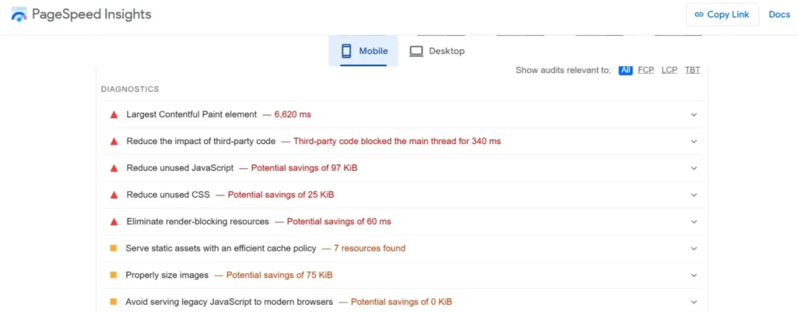
Task: Click 'Reduce unused CSS' text
Action: tap(168, 195)
